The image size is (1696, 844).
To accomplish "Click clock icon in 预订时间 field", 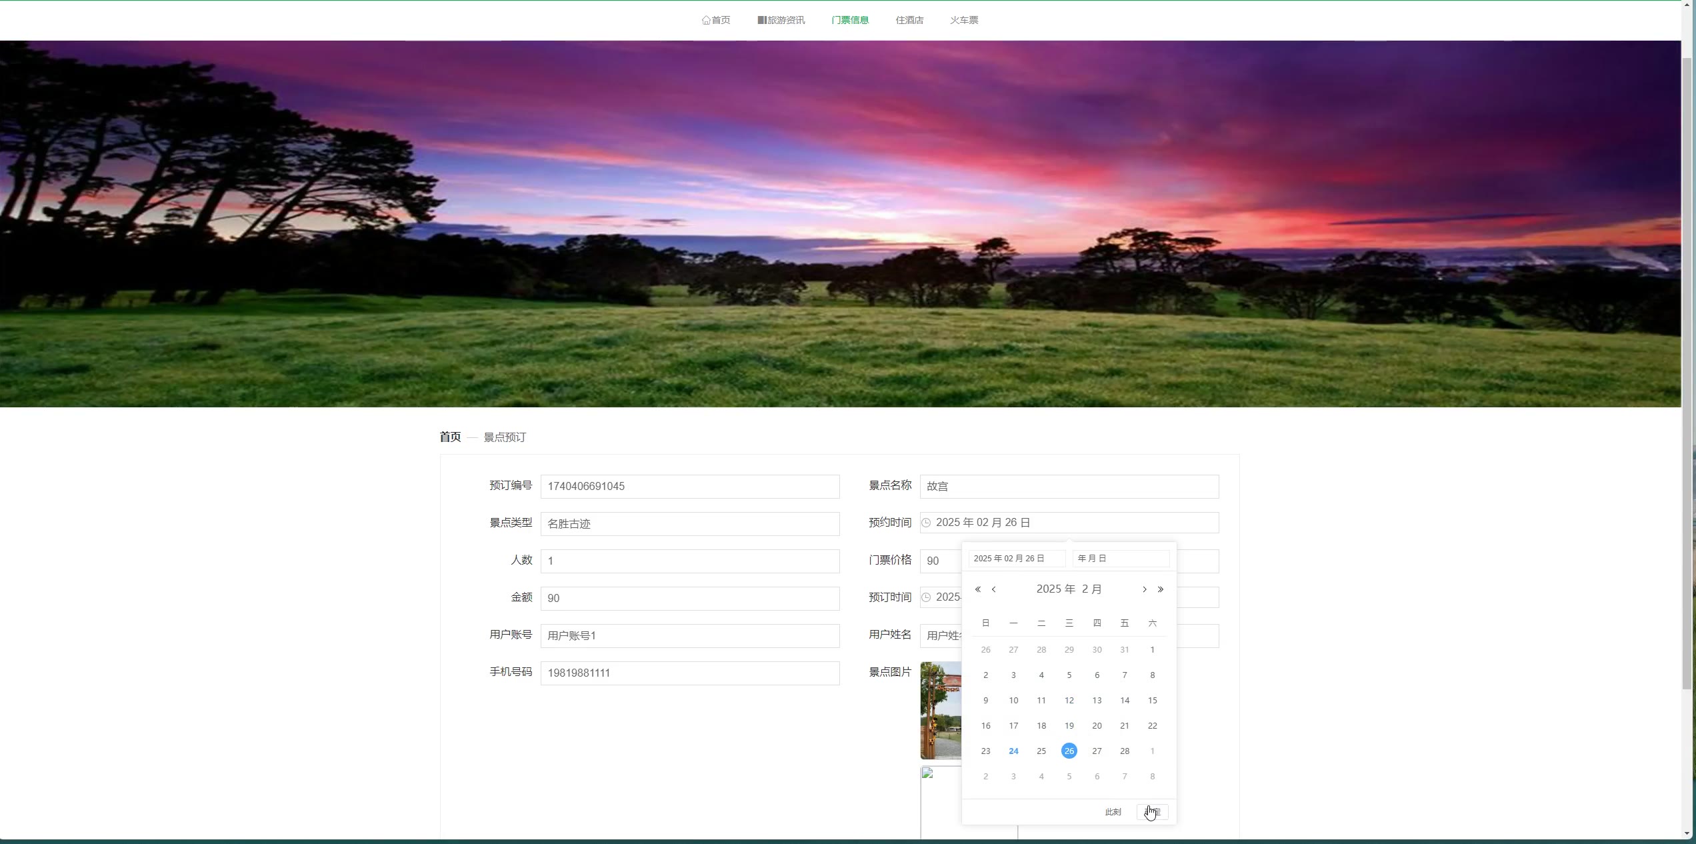I will pyautogui.click(x=926, y=597).
